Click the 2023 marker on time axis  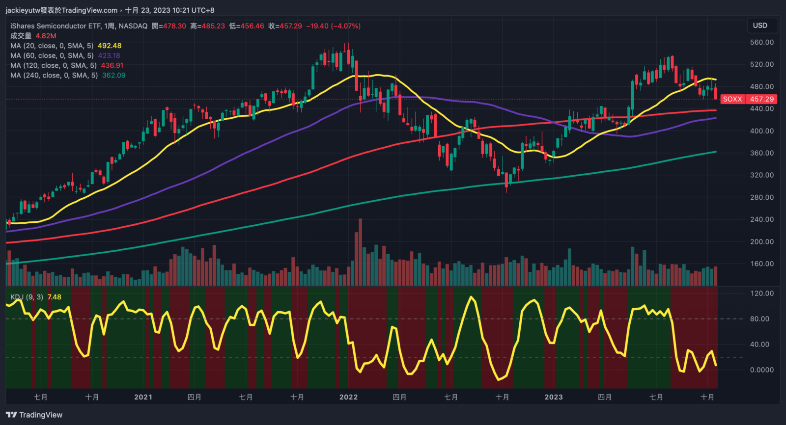[x=554, y=397]
